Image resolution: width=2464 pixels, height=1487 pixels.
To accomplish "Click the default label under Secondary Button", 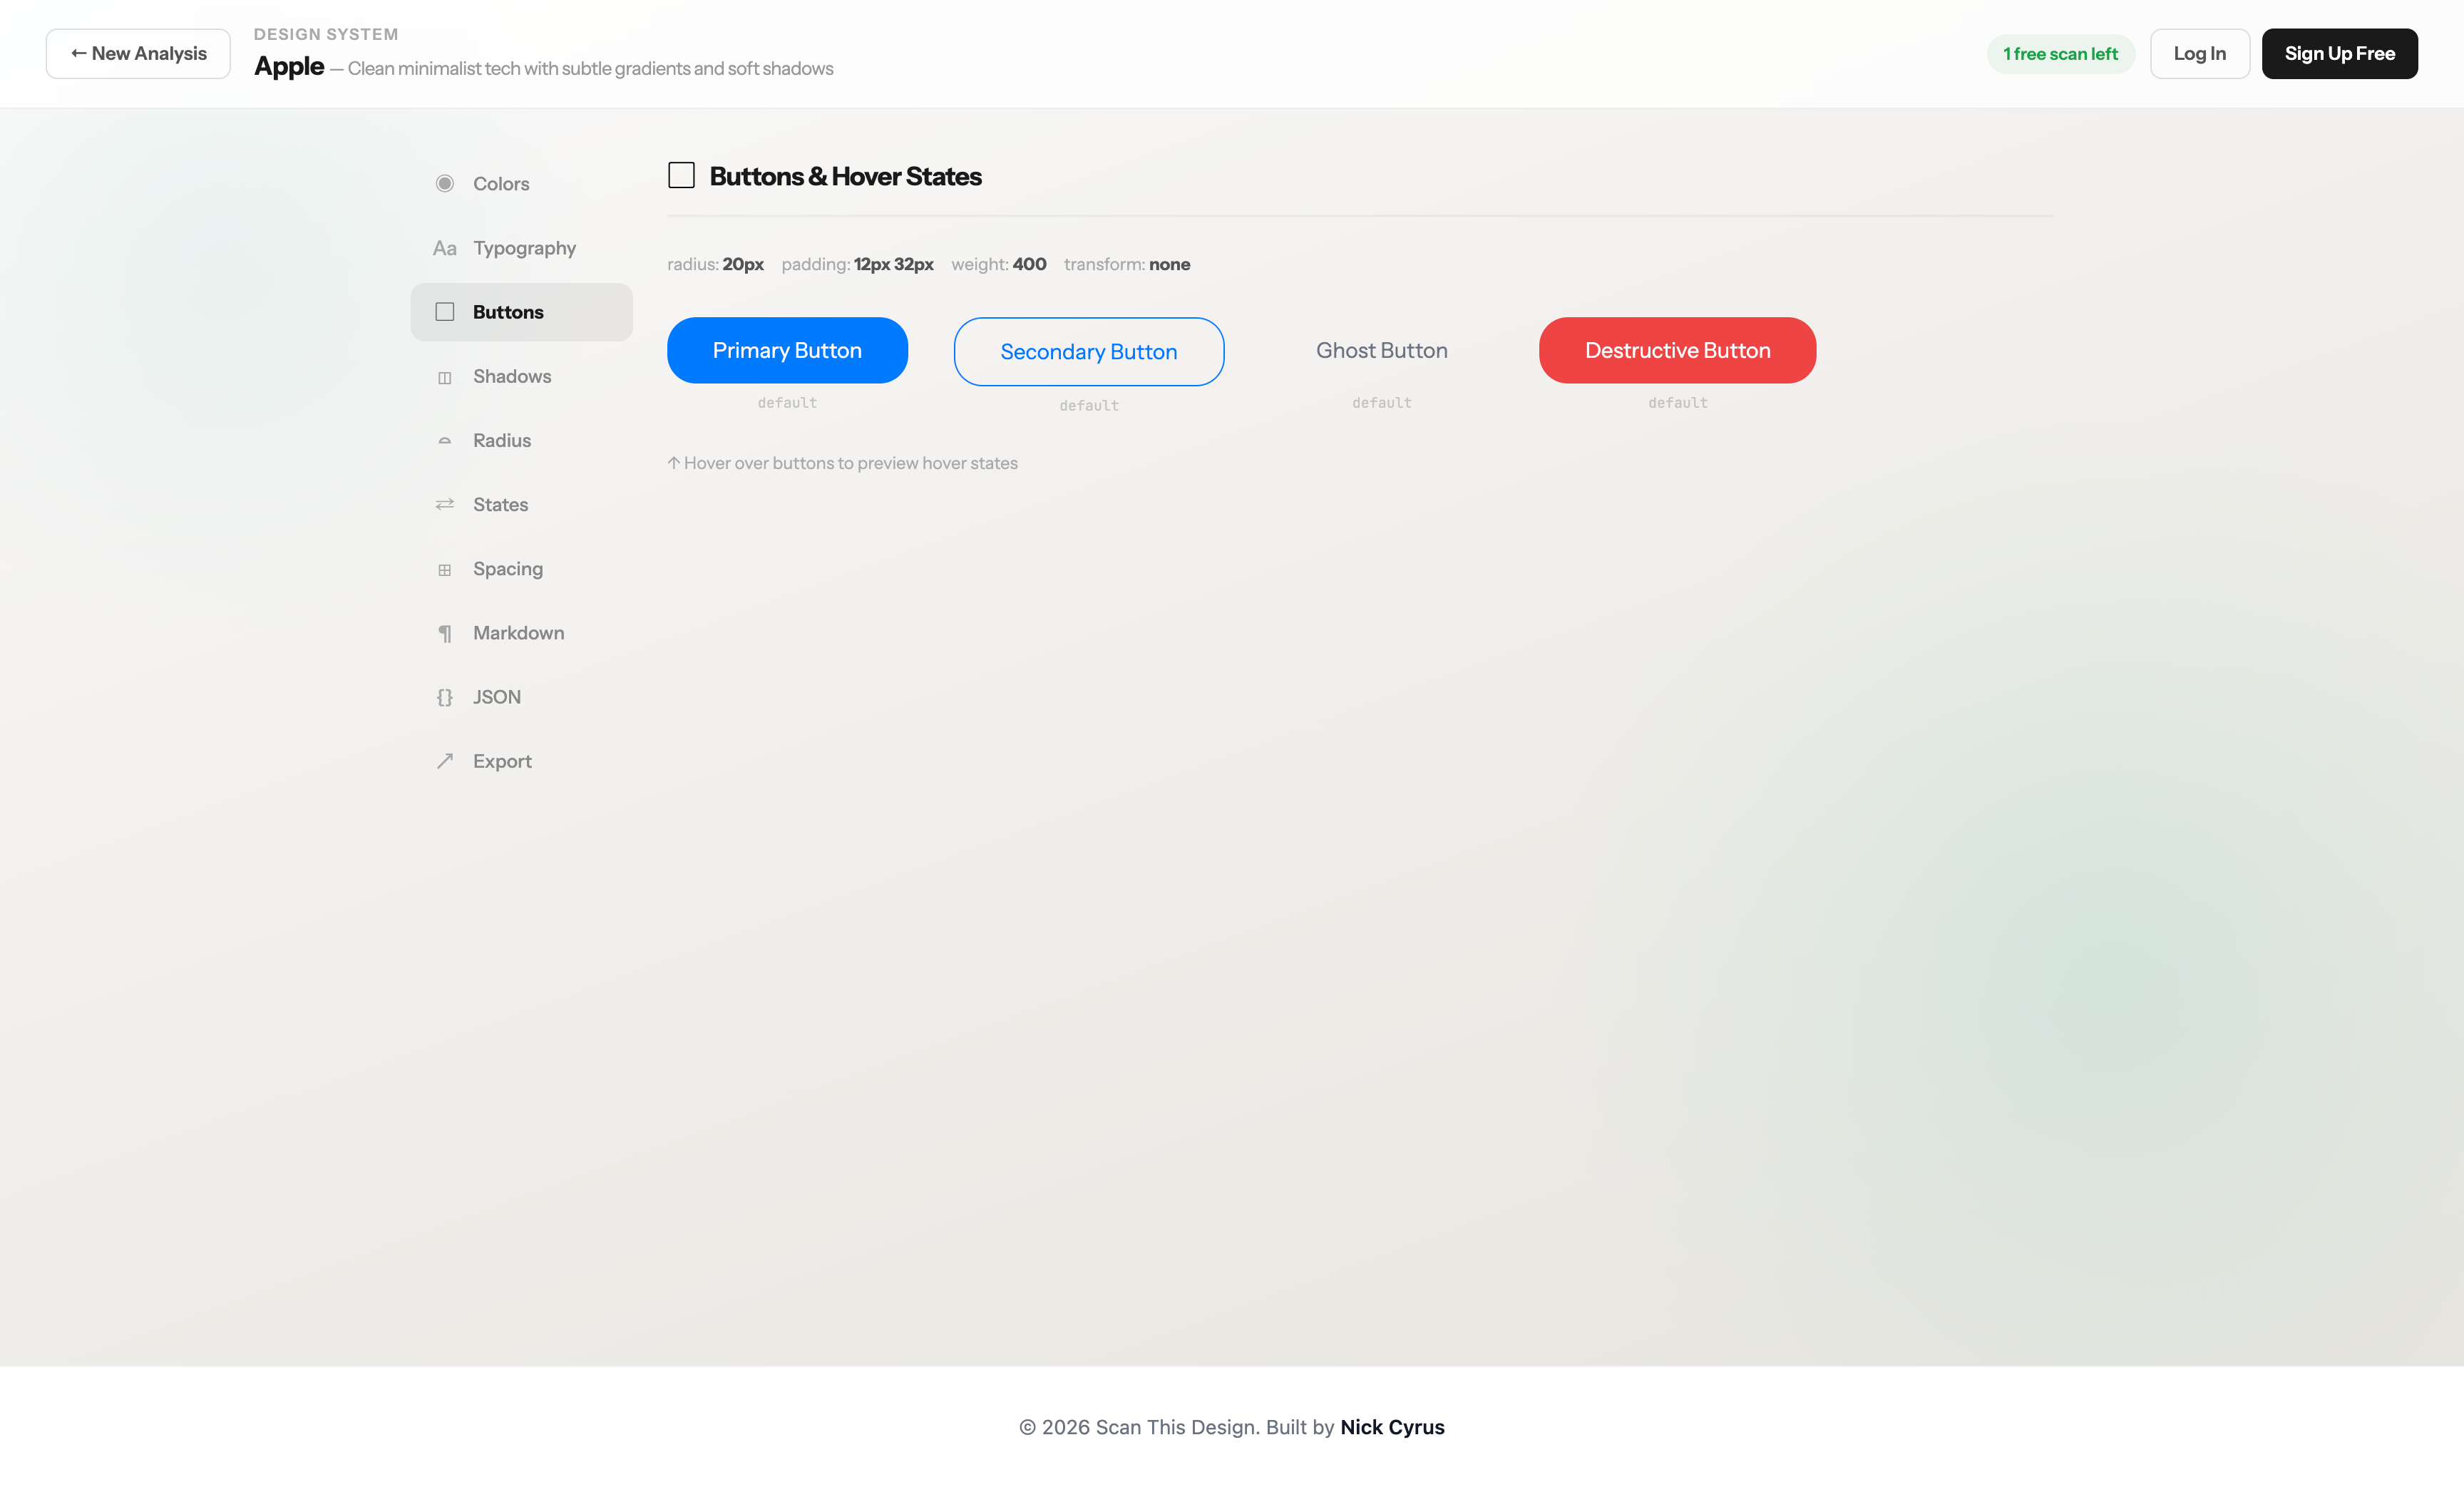I will click(1089, 406).
